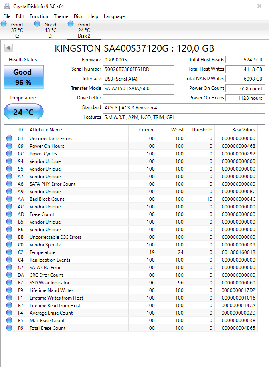Click the KINGSTON SA400S37120G model title
269x367 pixels.
point(134,48)
